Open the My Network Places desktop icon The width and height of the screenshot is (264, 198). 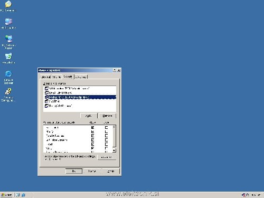click(x=8, y=42)
